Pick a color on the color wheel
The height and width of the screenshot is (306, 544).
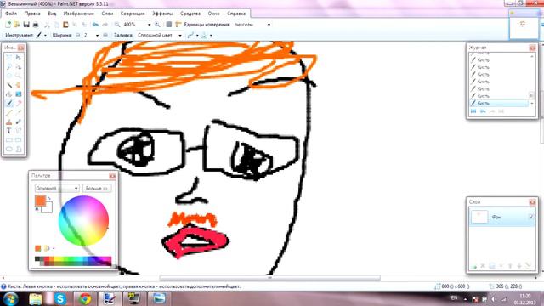[x=83, y=221]
